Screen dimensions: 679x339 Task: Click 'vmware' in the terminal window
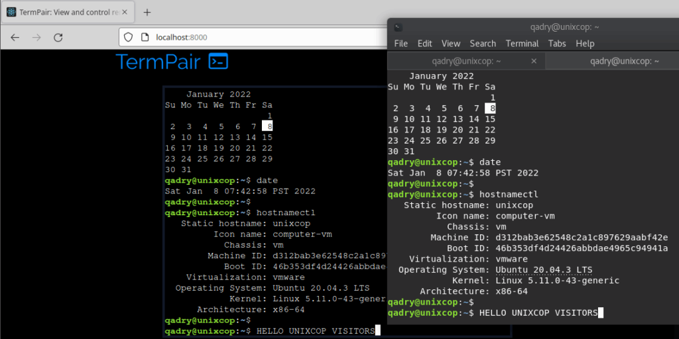point(511,259)
